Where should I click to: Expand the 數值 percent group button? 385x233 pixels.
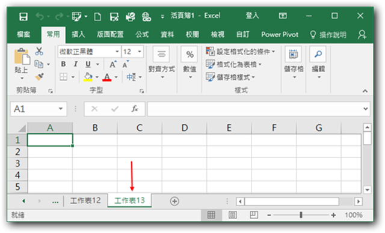coord(189,62)
